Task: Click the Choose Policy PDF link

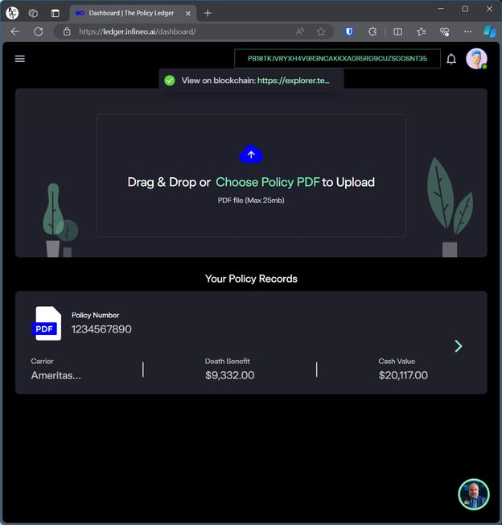Action: (268, 182)
